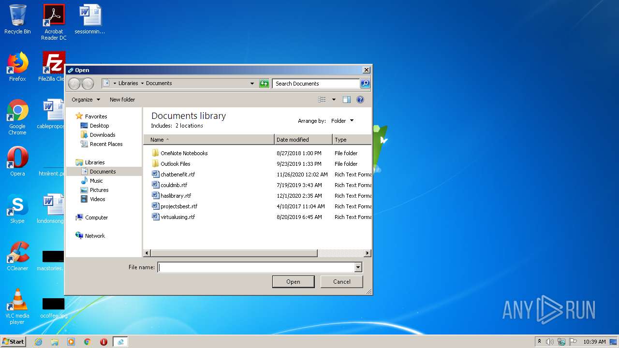The height and width of the screenshot is (348, 619).
Task: Open the Recycle Bin desktop icon
Action: click(17, 19)
